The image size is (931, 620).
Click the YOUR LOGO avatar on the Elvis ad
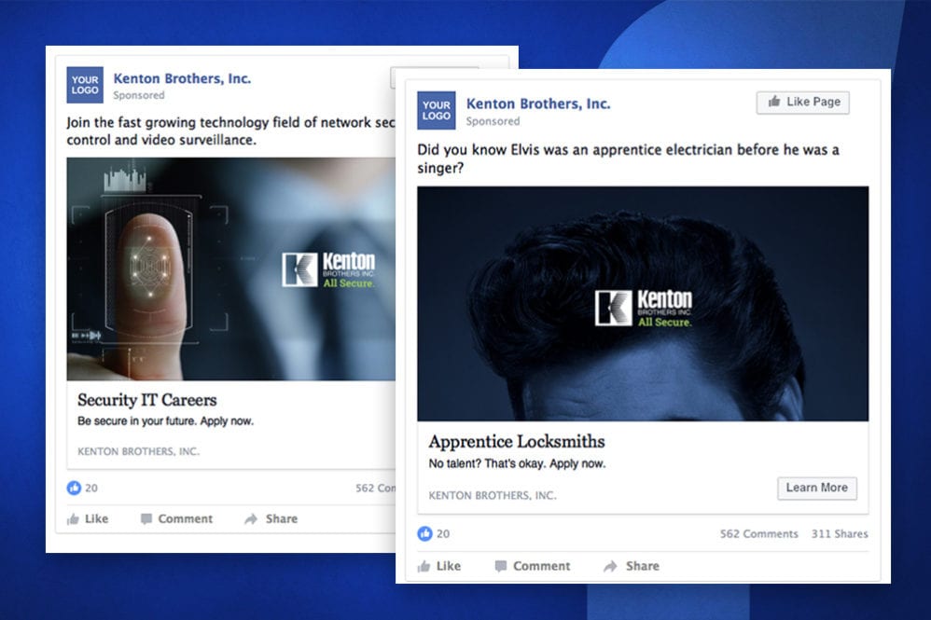coord(437,110)
